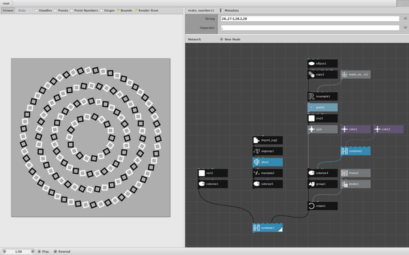Select the rect1 node

[213, 173]
